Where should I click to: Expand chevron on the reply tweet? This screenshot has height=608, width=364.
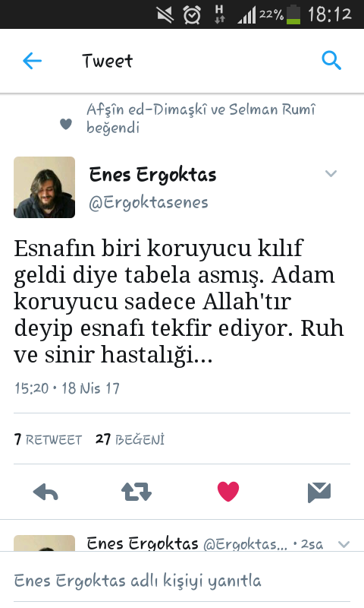pyautogui.click(x=344, y=544)
